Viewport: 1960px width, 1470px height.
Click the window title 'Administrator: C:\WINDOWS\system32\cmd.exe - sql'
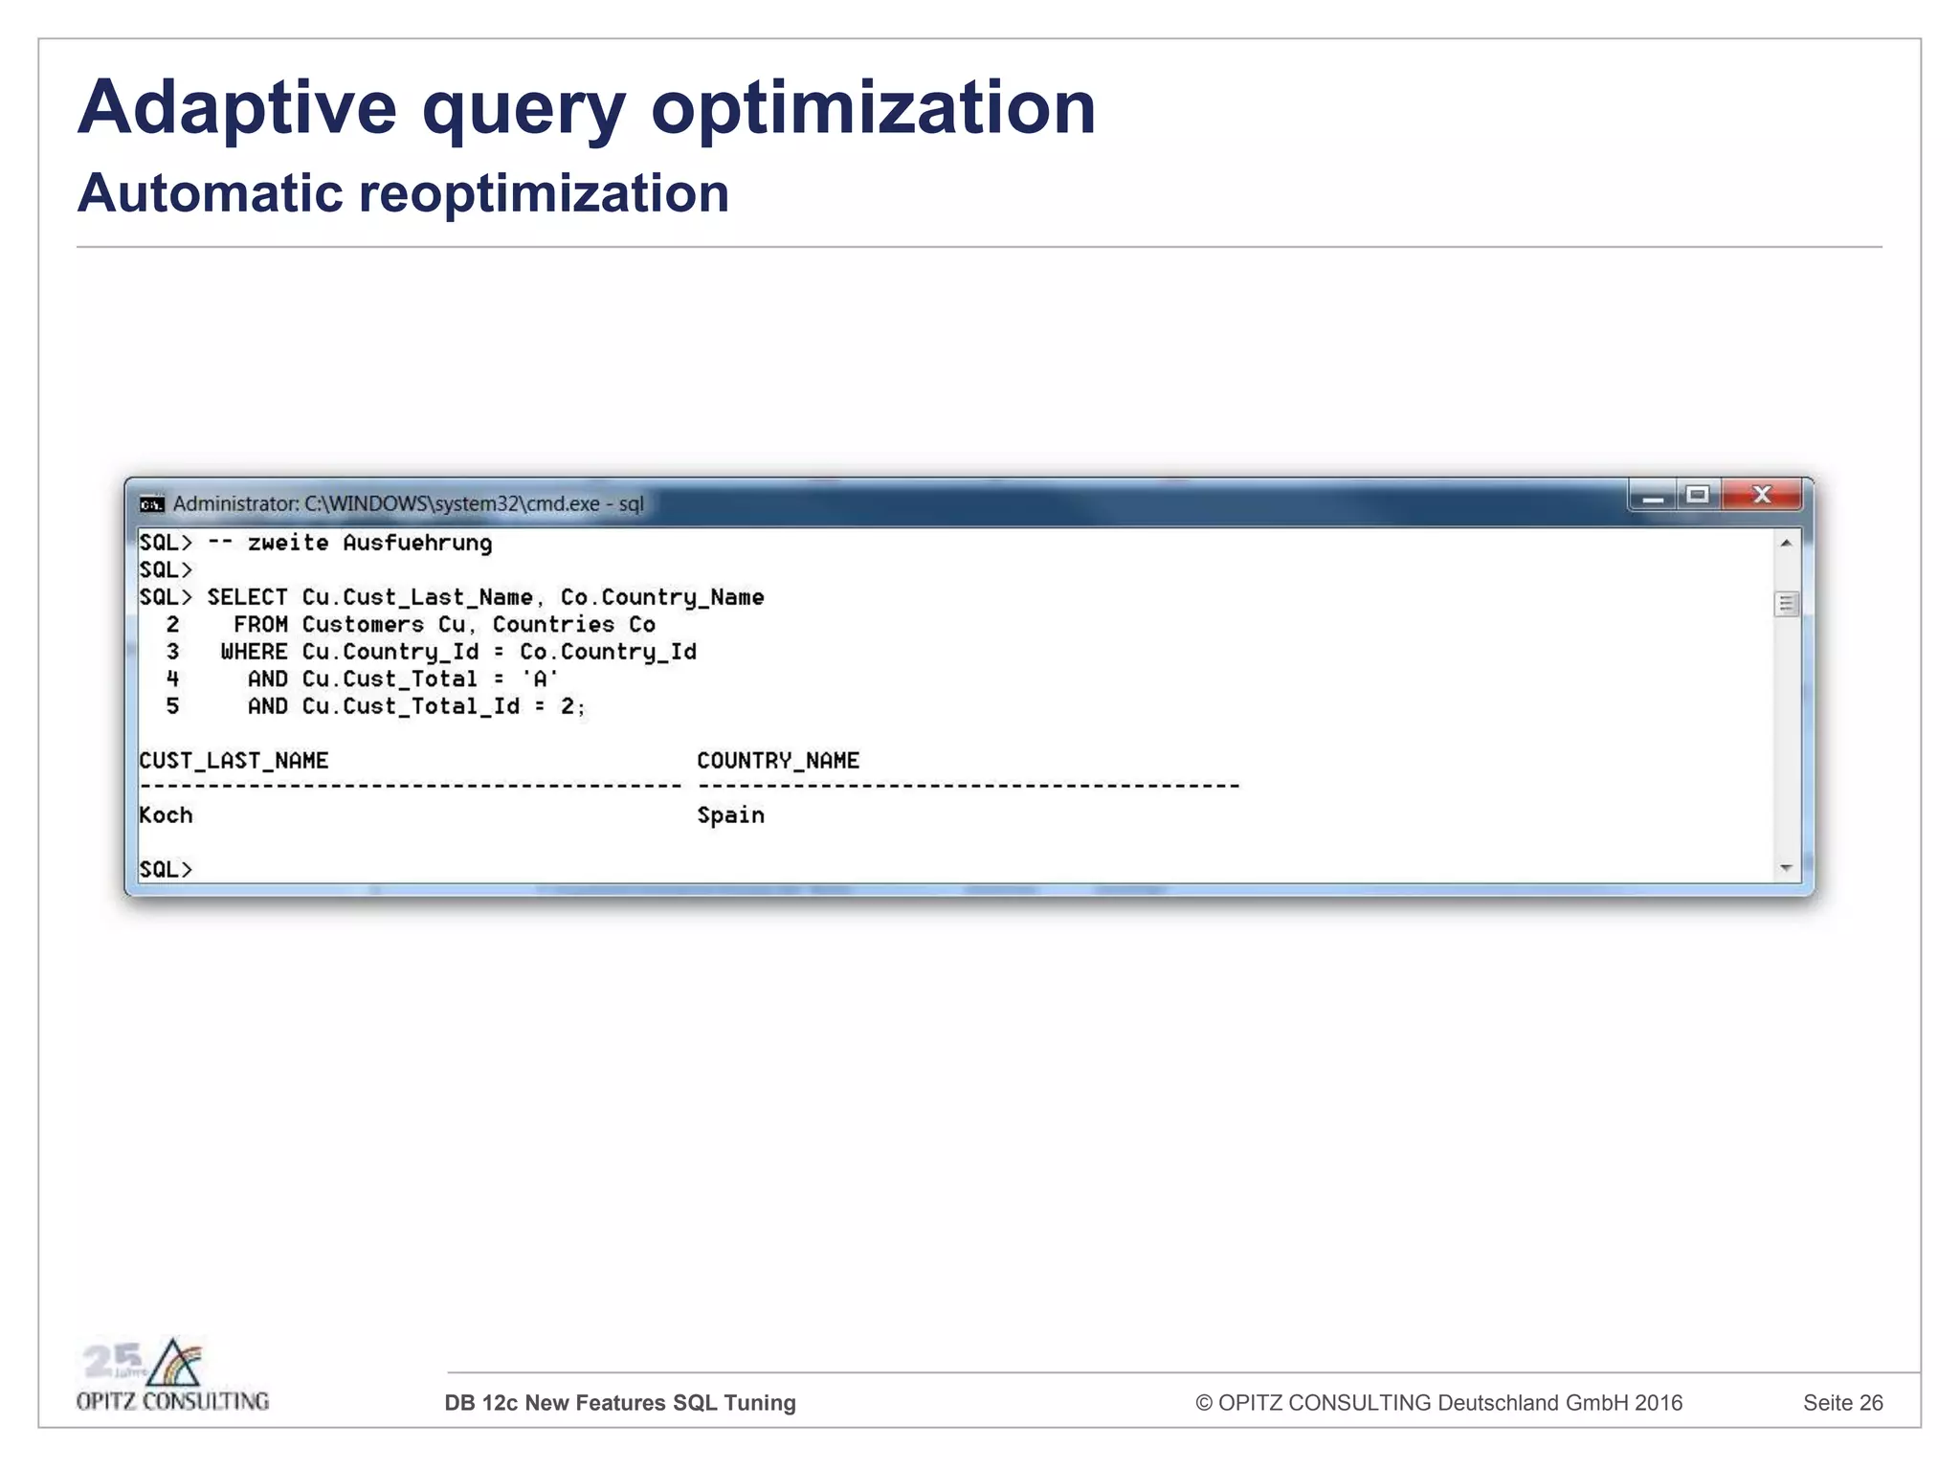409,504
